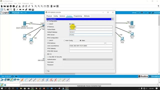The width and height of the screenshot is (160, 90).
Task: Click the Undo arrow icon
Action: (29, 6)
